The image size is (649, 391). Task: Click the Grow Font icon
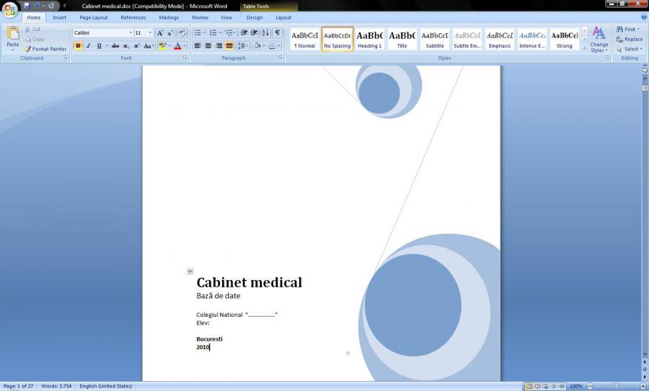[160, 33]
